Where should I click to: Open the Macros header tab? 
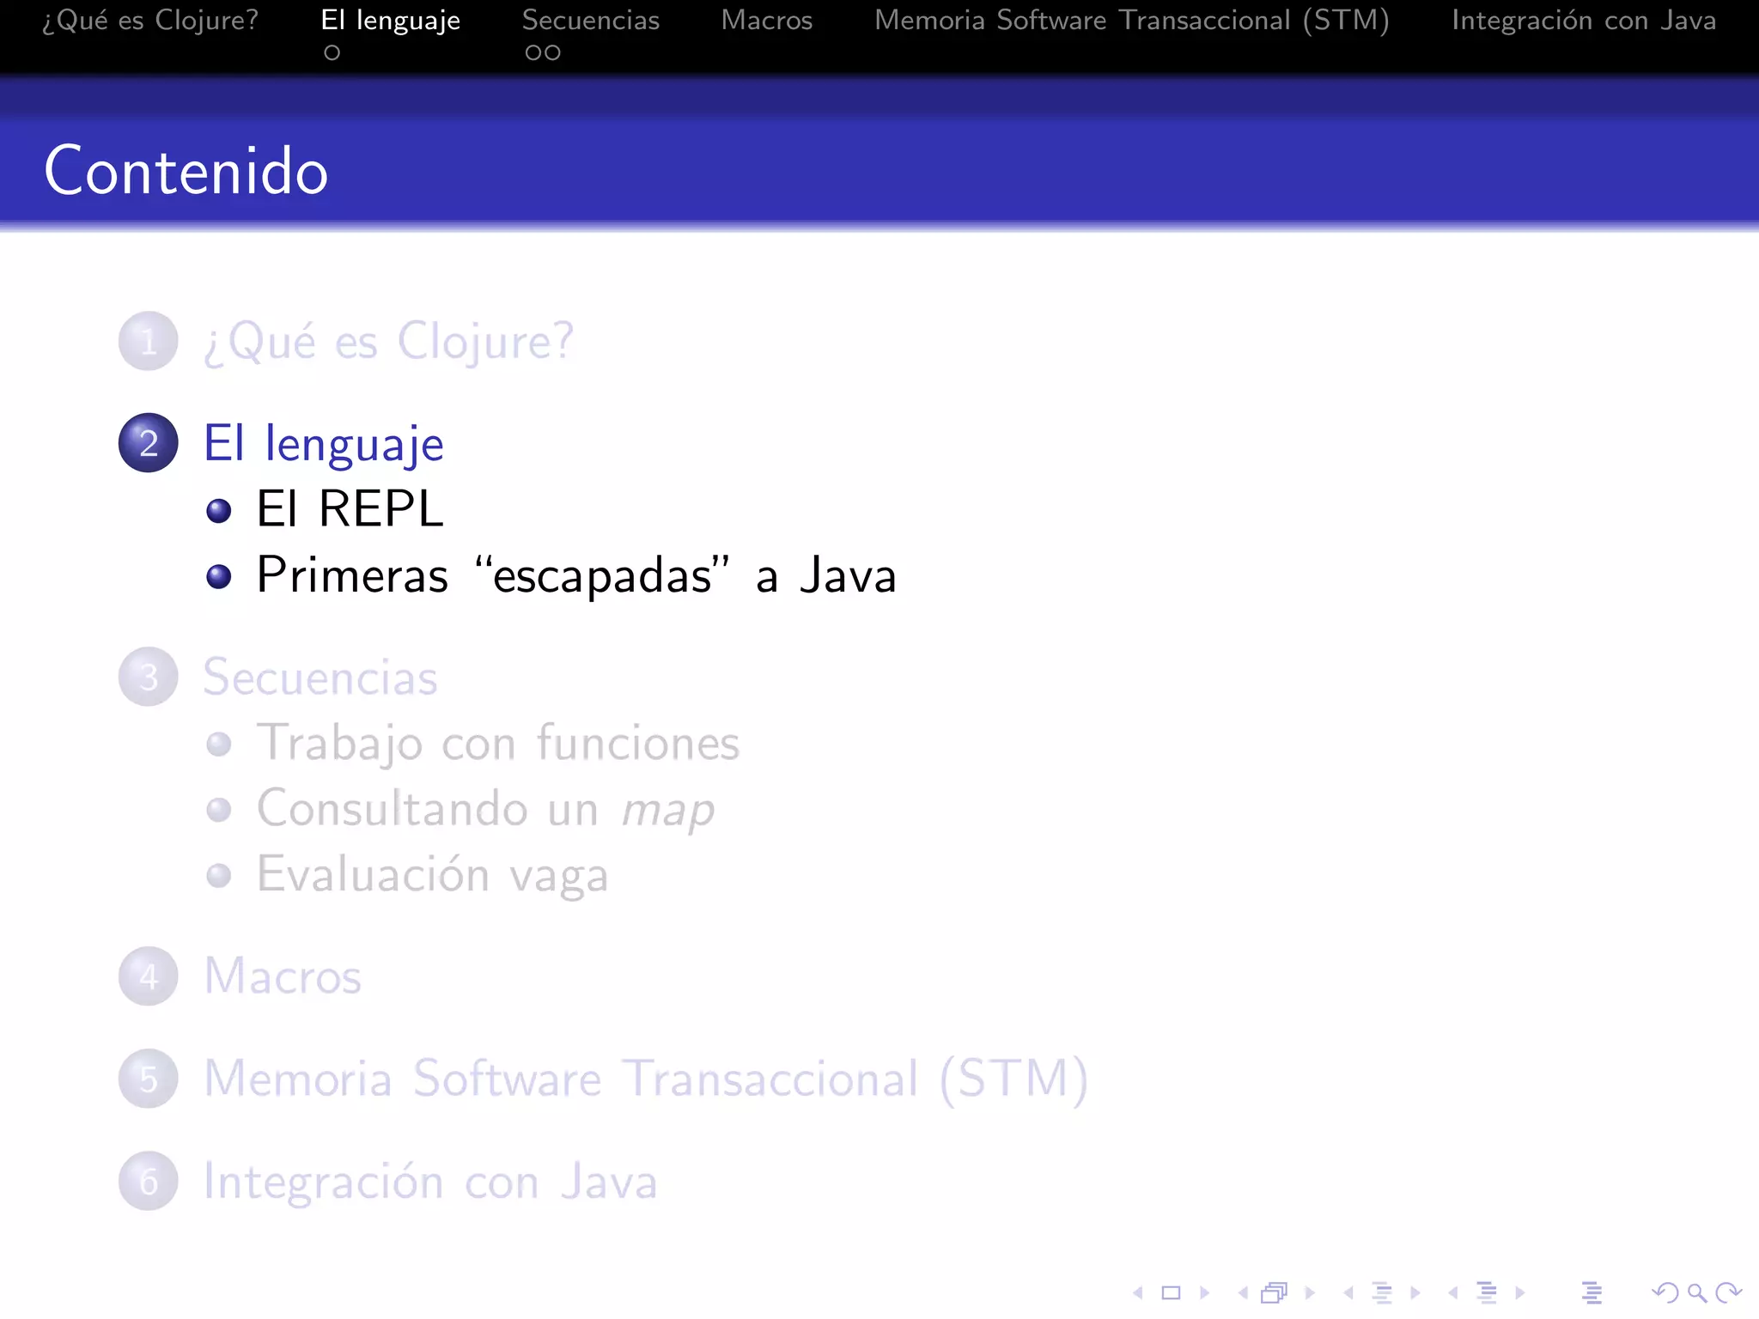point(767,20)
